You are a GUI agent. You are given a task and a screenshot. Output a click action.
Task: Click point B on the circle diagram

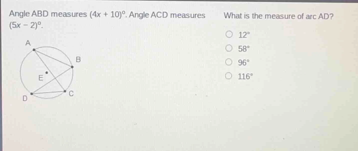point(72,67)
